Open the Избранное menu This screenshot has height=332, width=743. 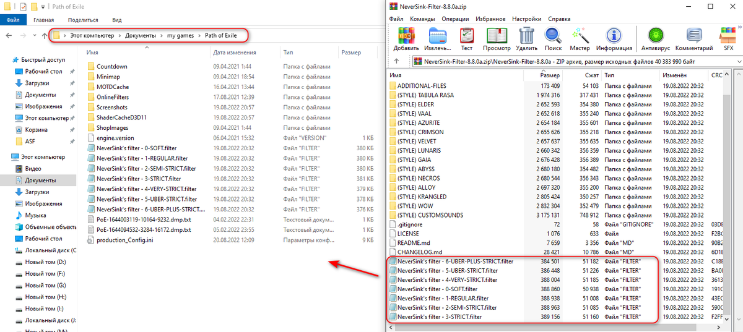coord(491,19)
